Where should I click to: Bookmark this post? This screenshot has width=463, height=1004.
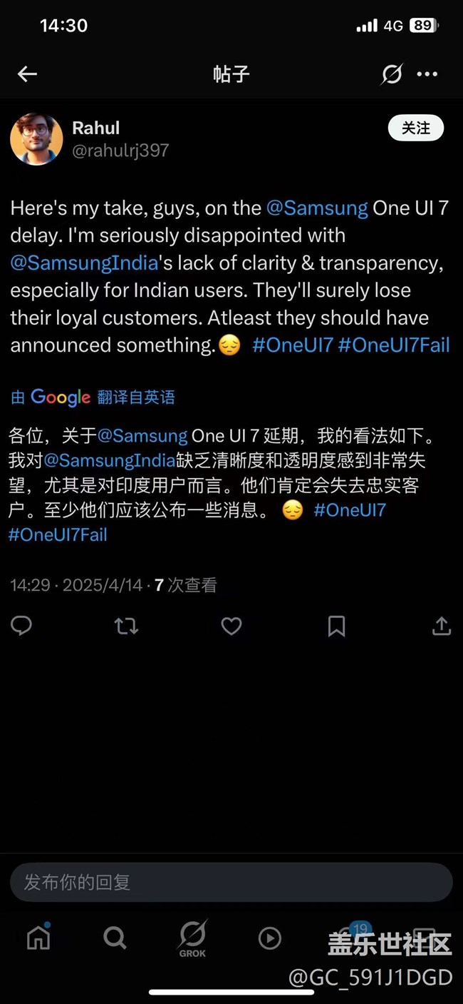[x=336, y=627]
